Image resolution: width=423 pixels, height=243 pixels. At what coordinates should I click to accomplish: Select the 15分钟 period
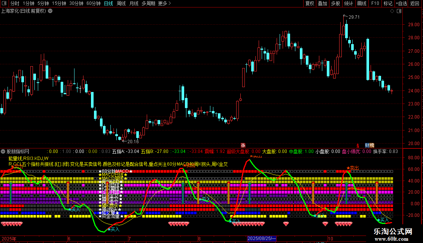pos(59,3)
